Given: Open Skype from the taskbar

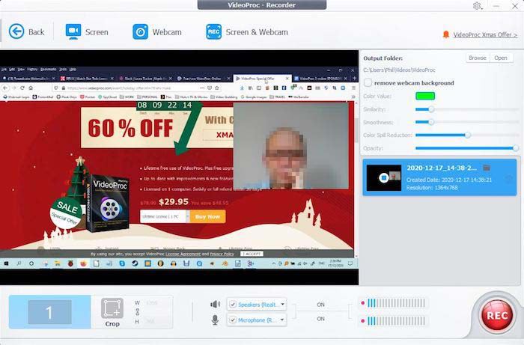Looking at the screenshot, I should 122,263.
